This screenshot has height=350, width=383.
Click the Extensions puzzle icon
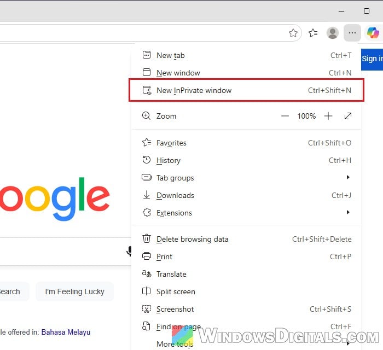[147, 212]
